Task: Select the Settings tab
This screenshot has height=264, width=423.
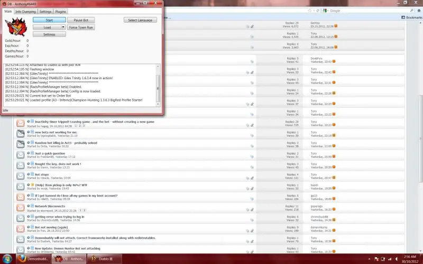Action: (45, 11)
